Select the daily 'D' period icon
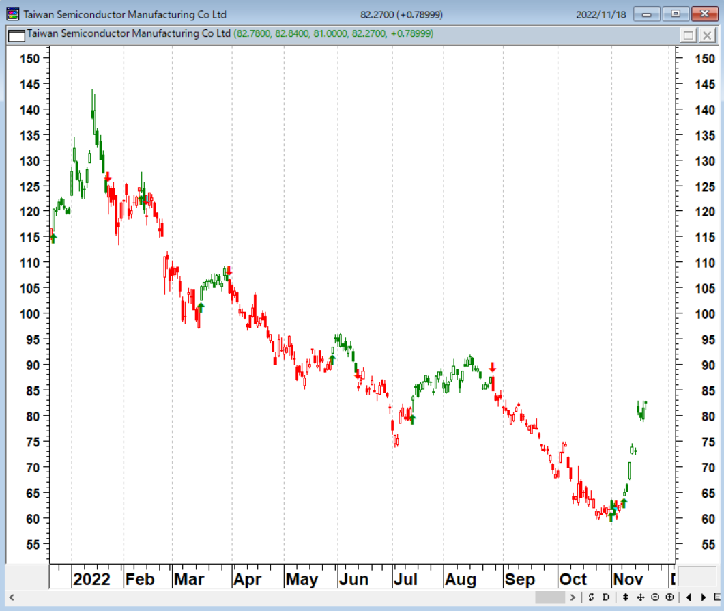This screenshot has height=611, width=724. pyautogui.click(x=606, y=597)
